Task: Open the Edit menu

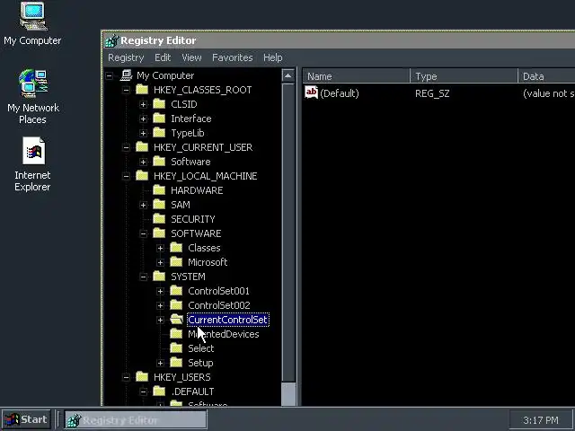Action: click(163, 57)
